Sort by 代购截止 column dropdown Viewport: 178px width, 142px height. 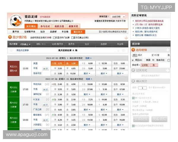tap(25, 44)
